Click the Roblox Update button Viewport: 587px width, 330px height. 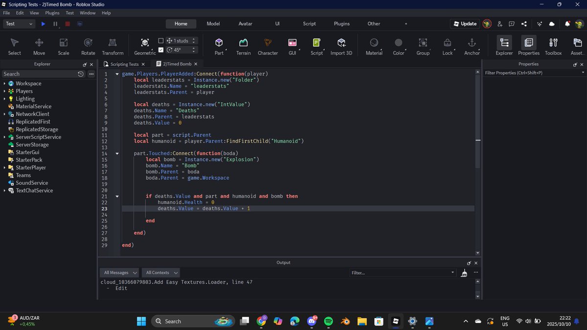click(x=465, y=23)
